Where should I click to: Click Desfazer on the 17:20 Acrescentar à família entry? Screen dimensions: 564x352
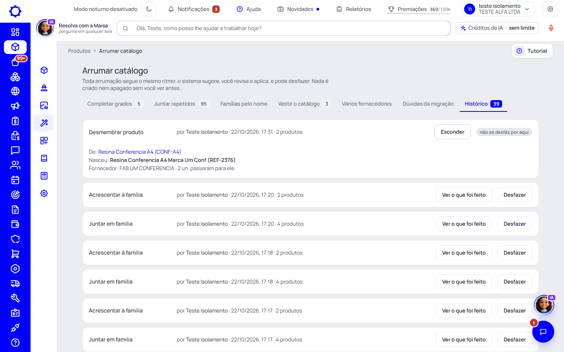click(x=515, y=195)
